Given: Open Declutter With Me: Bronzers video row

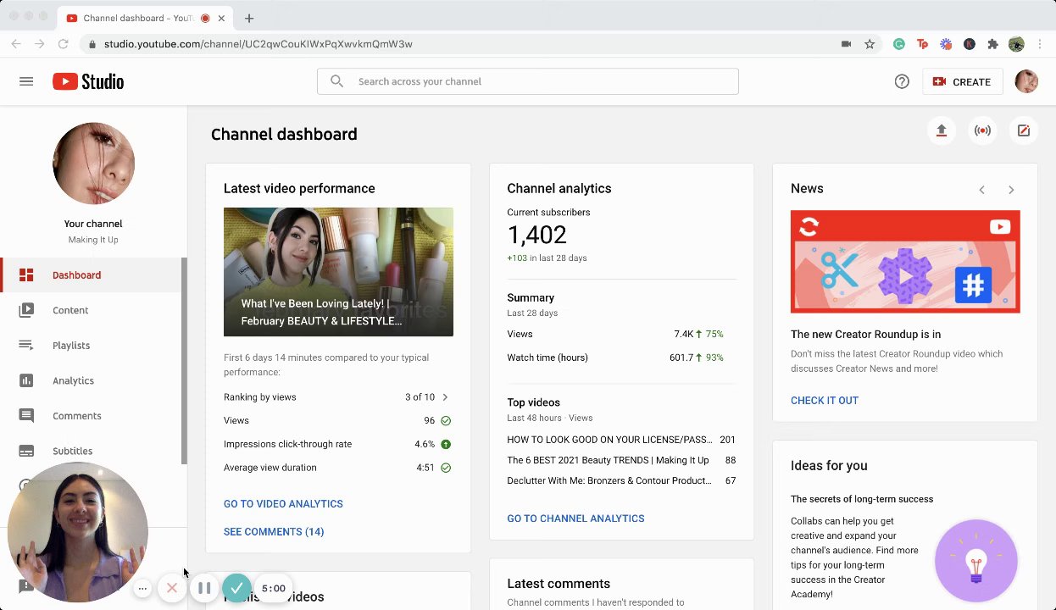Looking at the screenshot, I should coord(621,480).
